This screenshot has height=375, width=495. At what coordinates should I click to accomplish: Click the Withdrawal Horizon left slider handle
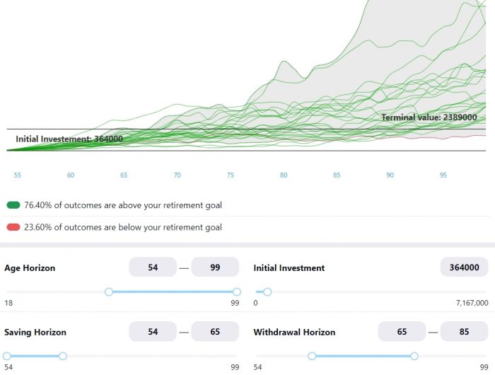tap(312, 356)
